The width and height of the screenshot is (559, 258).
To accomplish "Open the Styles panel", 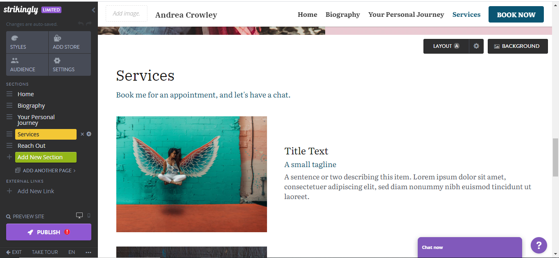I will coord(27,42).
